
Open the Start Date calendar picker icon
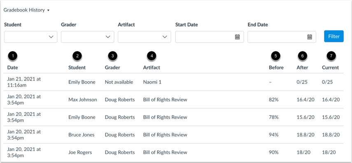[237, 37]
